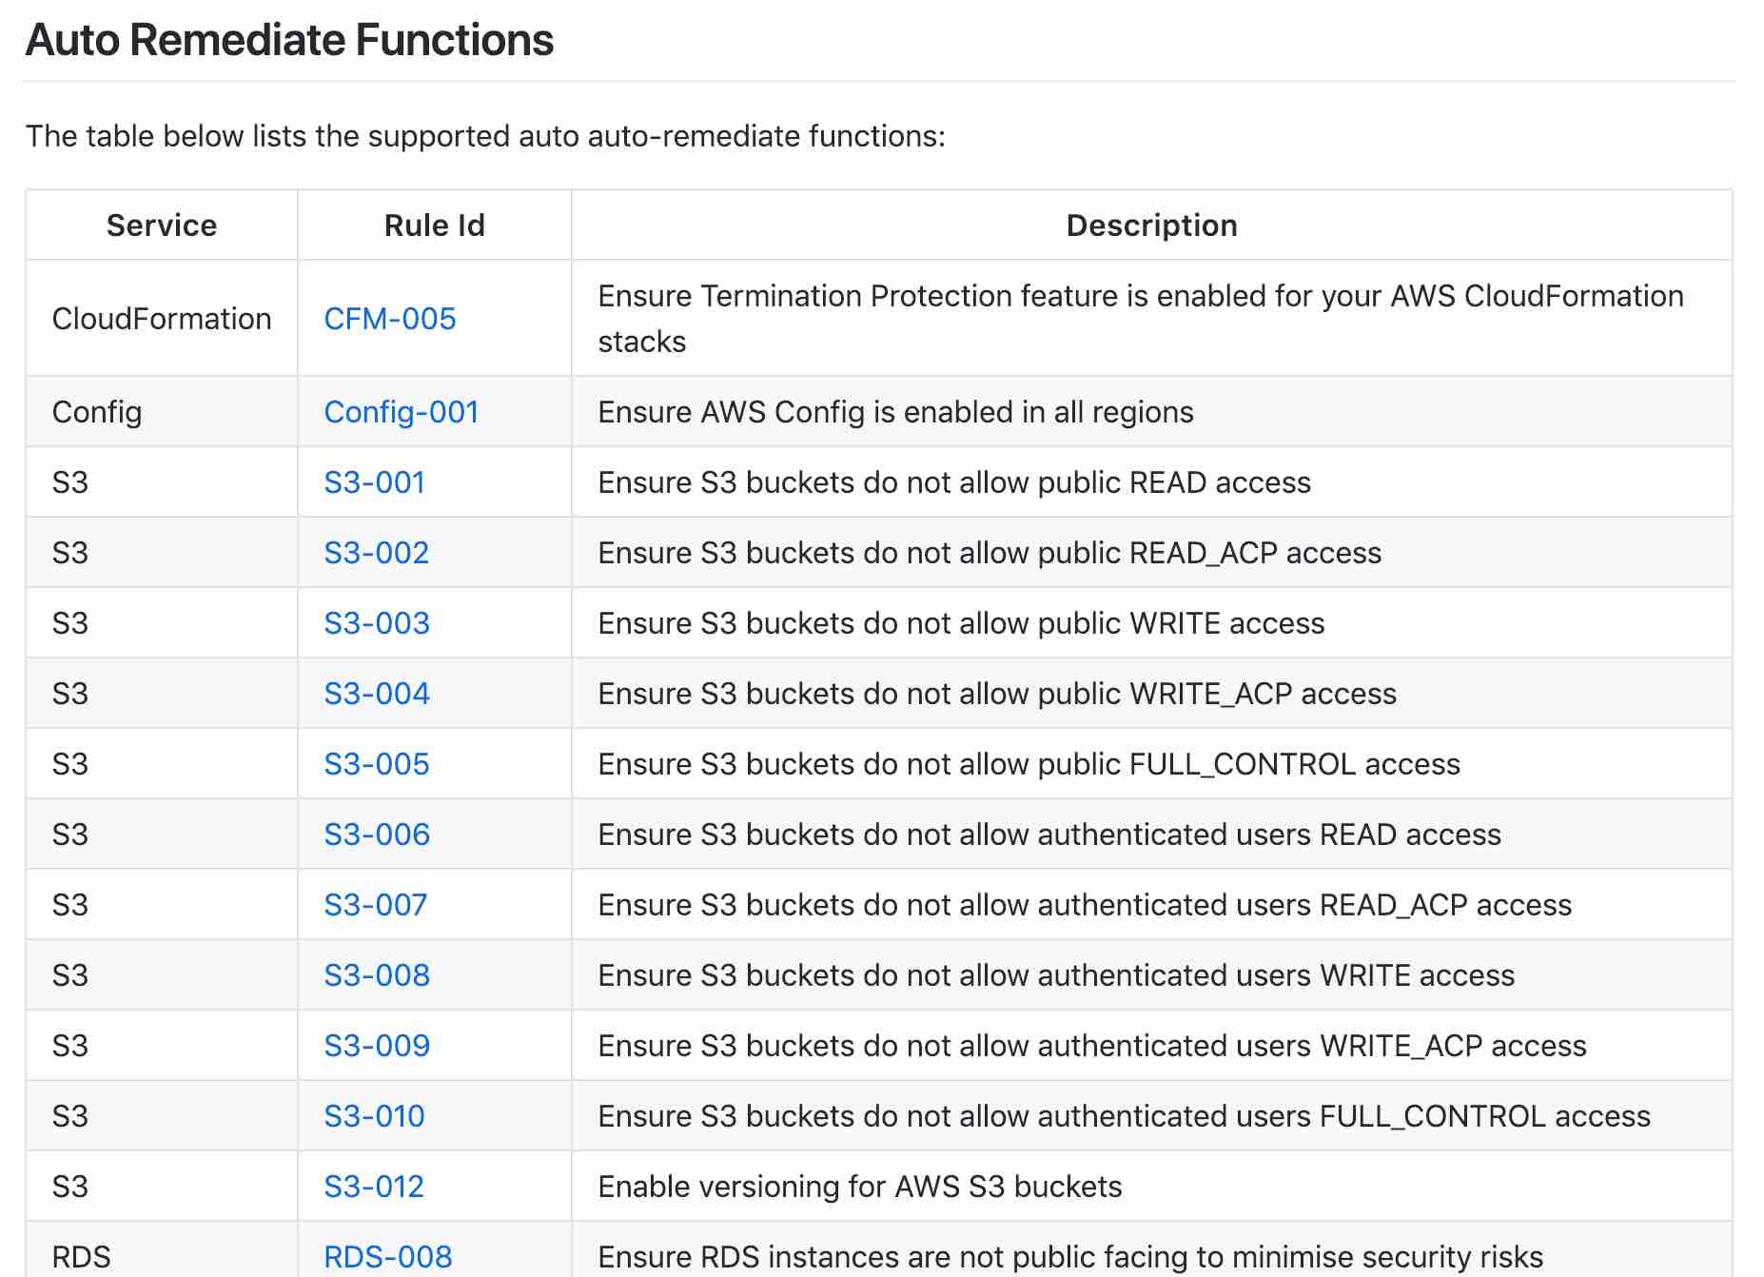Click authenticated users READ_ACP access description

click(1085, 905)
